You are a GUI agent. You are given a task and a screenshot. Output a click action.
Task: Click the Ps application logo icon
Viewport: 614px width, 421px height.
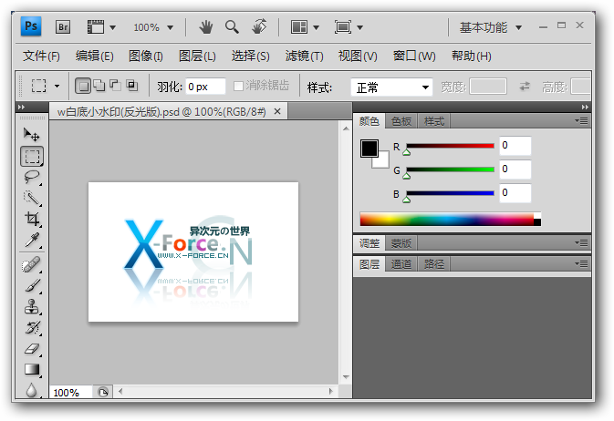pyautogui.click(x=31, y=26)
